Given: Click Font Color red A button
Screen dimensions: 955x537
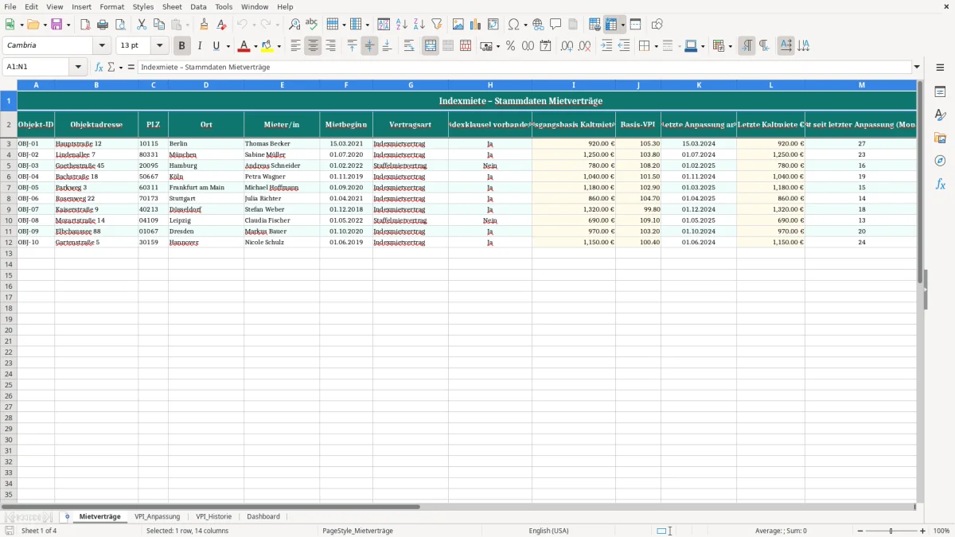Looking at the screenshot, I should click(x=244, y=46).
